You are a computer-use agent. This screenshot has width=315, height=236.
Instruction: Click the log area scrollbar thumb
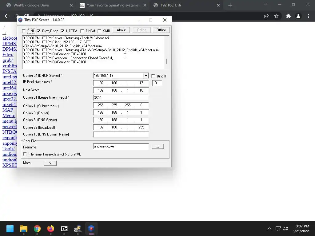(x=167, y=61)
